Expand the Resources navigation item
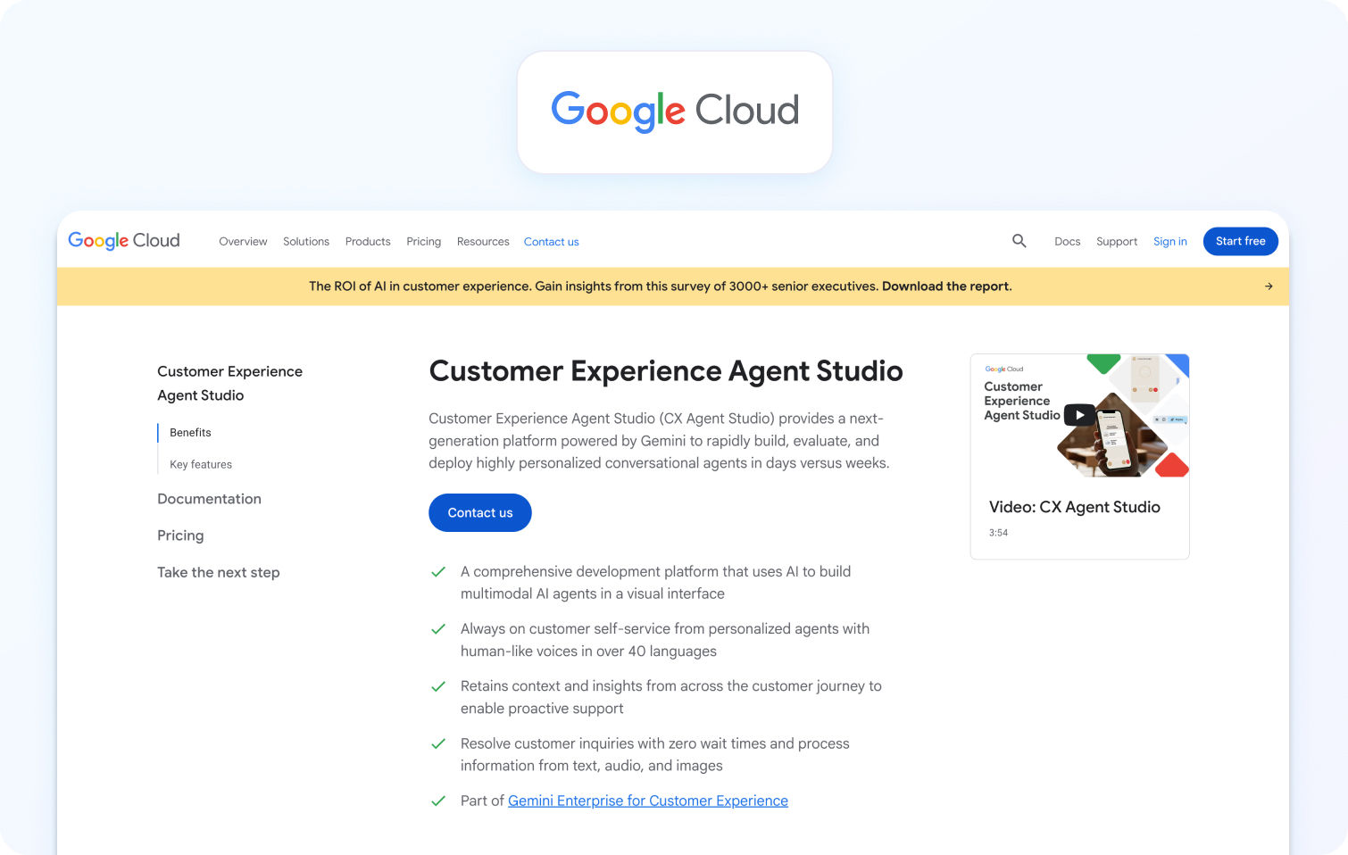Viewport: 1348px width, 855px height. pyautogui.click(x=482, y=241)
